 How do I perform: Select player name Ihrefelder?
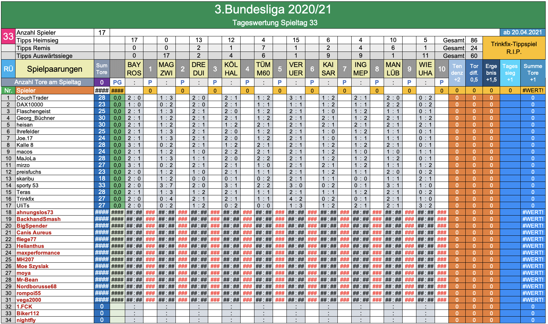(x=28, y=131)
